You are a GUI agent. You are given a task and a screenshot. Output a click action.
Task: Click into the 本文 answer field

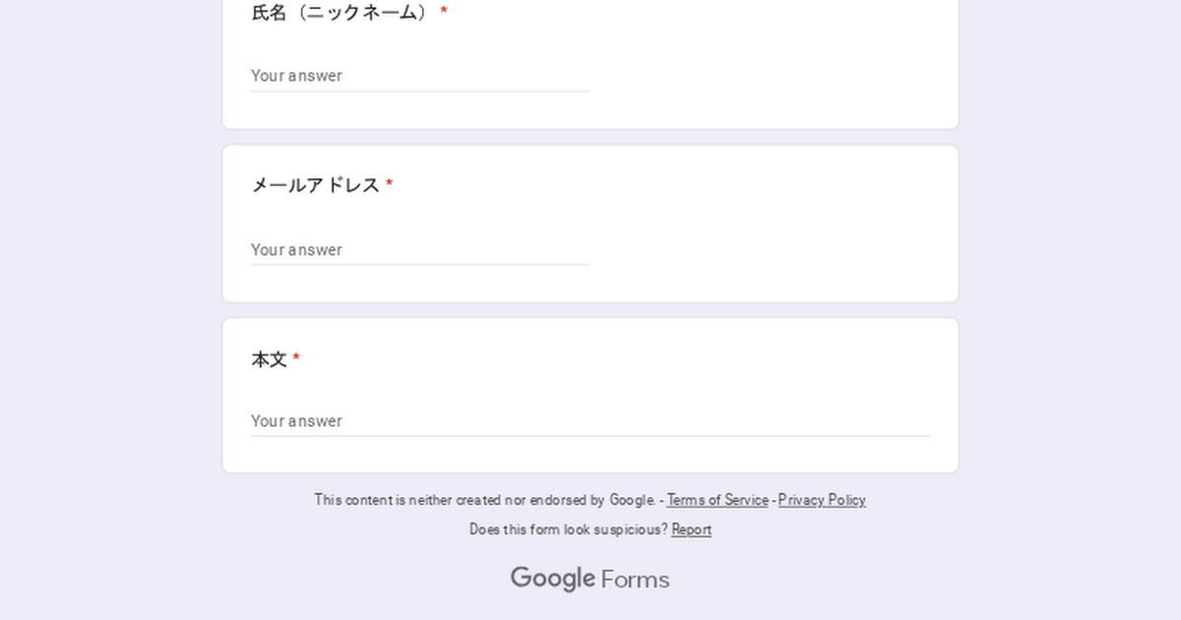[x=590, y=421]
